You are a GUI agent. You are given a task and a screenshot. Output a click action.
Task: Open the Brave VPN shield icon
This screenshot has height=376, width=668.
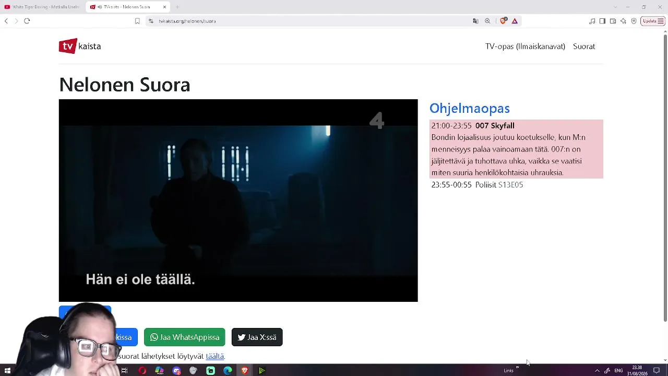(634, 21)
